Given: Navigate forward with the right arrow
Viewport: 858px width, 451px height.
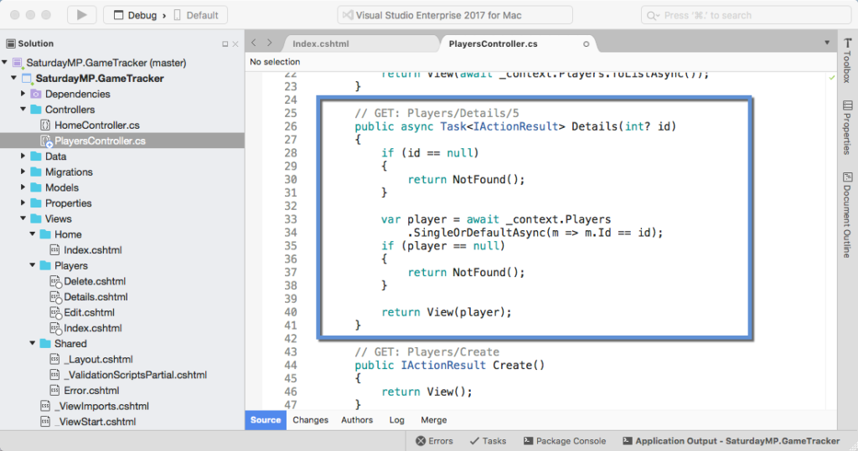Looking at the screenshot, I should tap(271, 43).
